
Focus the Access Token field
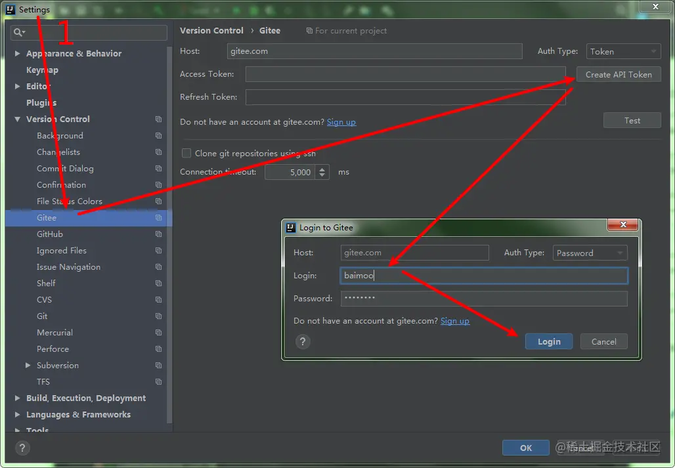pos(406,74)
